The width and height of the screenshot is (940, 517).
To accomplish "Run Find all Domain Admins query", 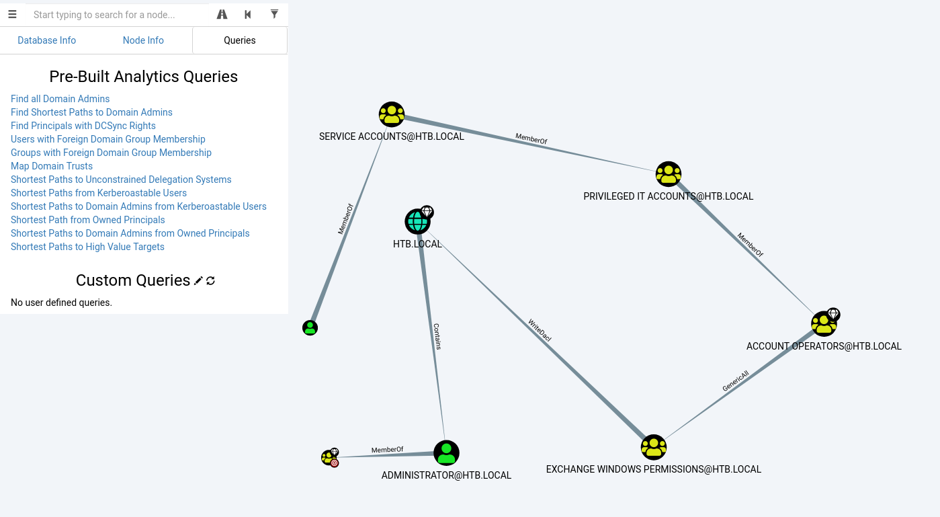I will coord(60,99).
